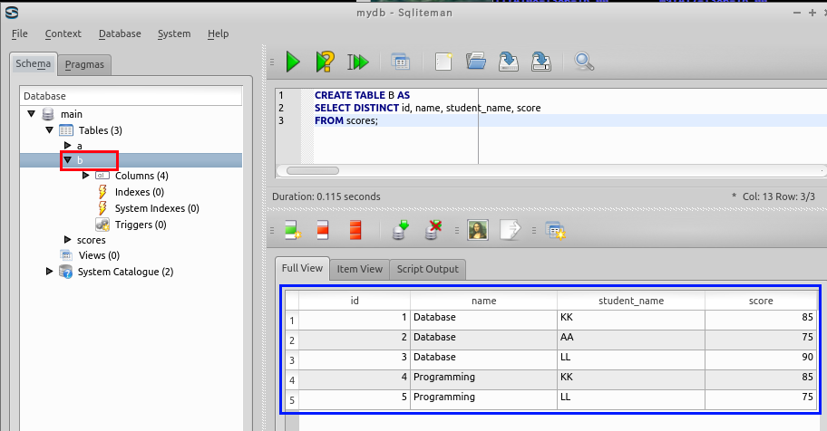Select 'Indexes (0)' in schema tree
The height and width of the screenshot is (431, 827).
pos(140,192)
